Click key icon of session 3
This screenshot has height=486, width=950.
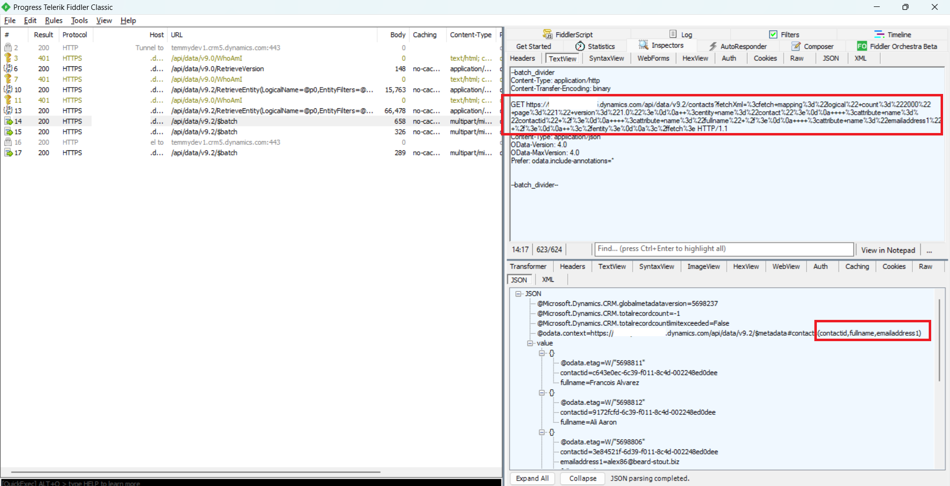[x=8, y=58]
